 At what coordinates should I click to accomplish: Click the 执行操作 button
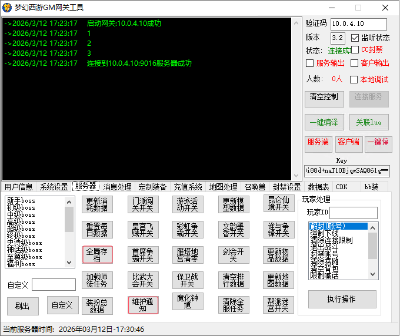(341, 299)
